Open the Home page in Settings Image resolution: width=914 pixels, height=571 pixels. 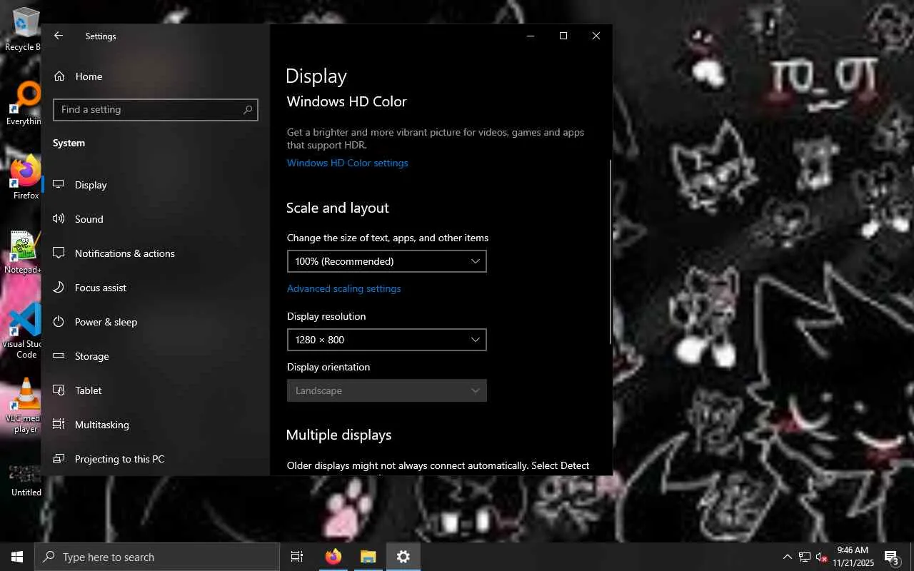point(155,76)
